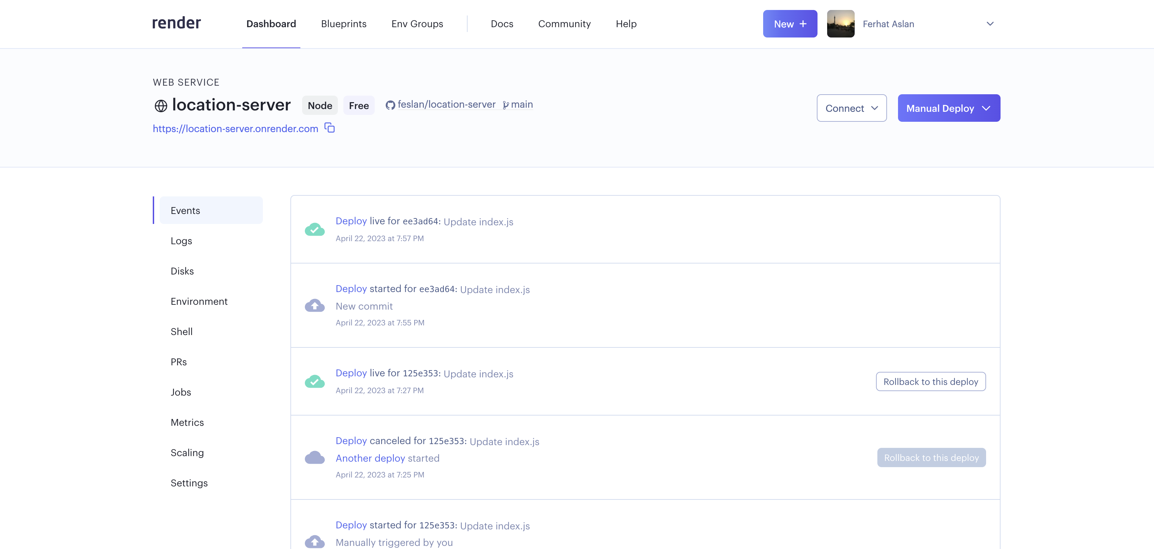Open the Manual Deploy dropdown

[x=949, y=108]
